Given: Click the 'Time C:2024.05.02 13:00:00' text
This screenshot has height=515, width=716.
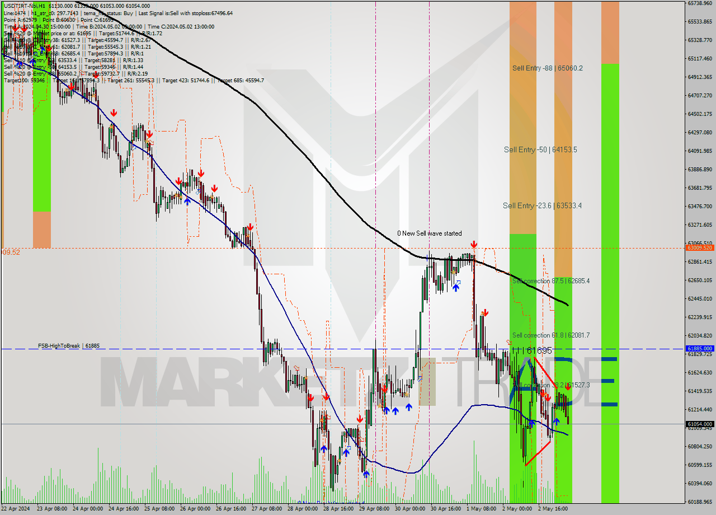Looking at the screenshot, I should (181, 26).
